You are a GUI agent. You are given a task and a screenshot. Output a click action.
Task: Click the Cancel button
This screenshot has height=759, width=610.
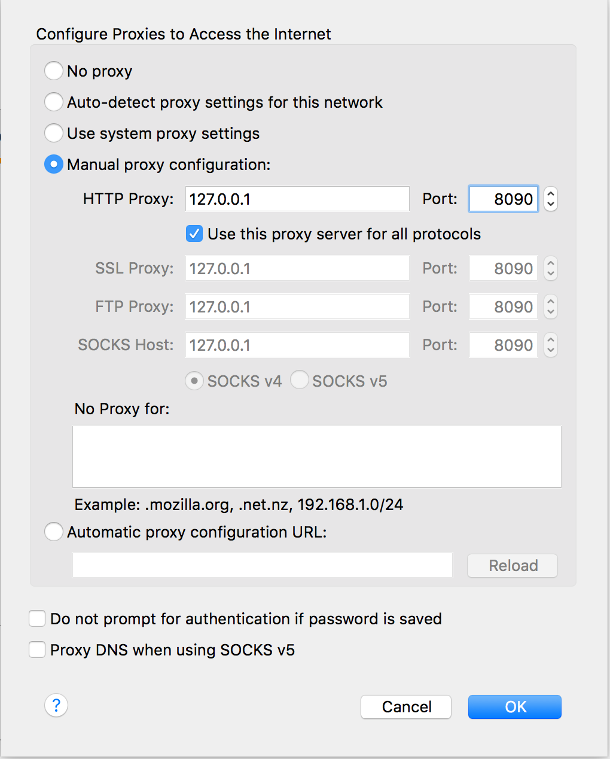(x=406, y=707)
